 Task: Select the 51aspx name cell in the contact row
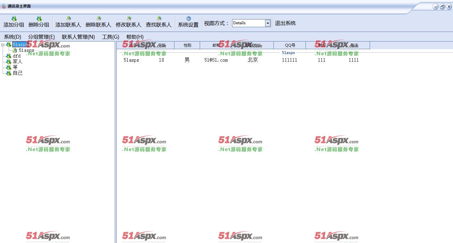131,60
